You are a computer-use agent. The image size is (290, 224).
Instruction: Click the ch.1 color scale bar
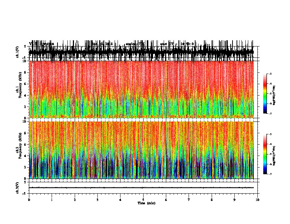click(x=265, y=94)
